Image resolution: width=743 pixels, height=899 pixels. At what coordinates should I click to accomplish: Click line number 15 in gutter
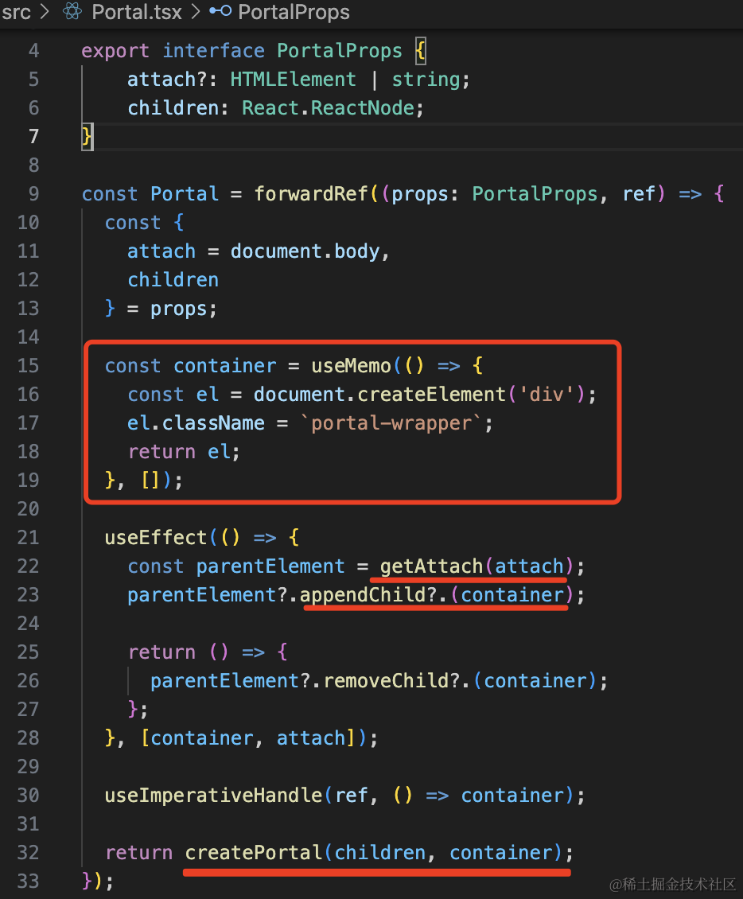(28, 366)
